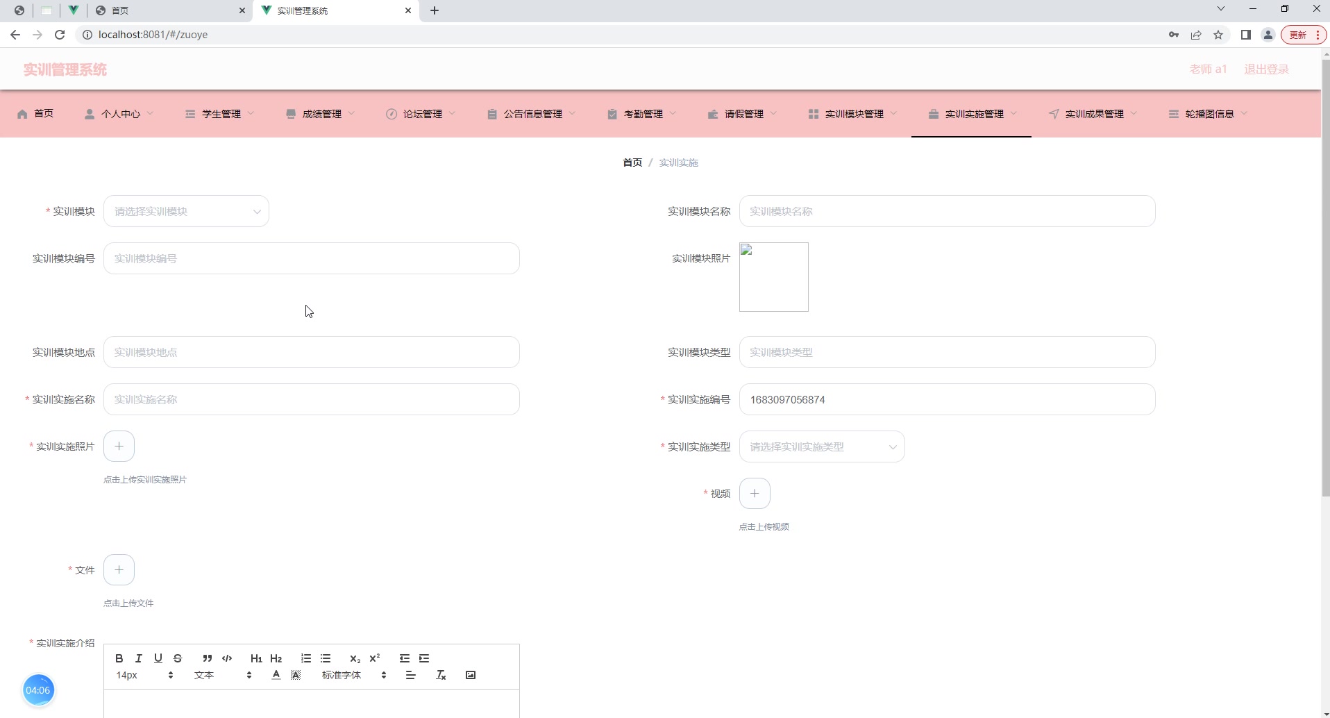Clear text formatting in the editor
Image resolution: width=1330 pixels, height=718 pixels.
coord(440,674)
